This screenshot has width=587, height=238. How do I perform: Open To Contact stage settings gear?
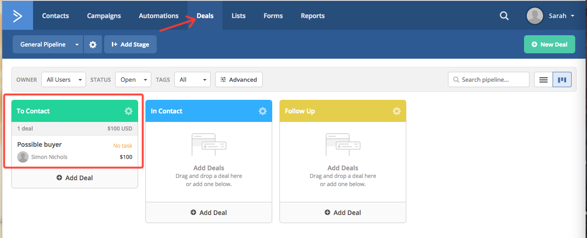129,111
